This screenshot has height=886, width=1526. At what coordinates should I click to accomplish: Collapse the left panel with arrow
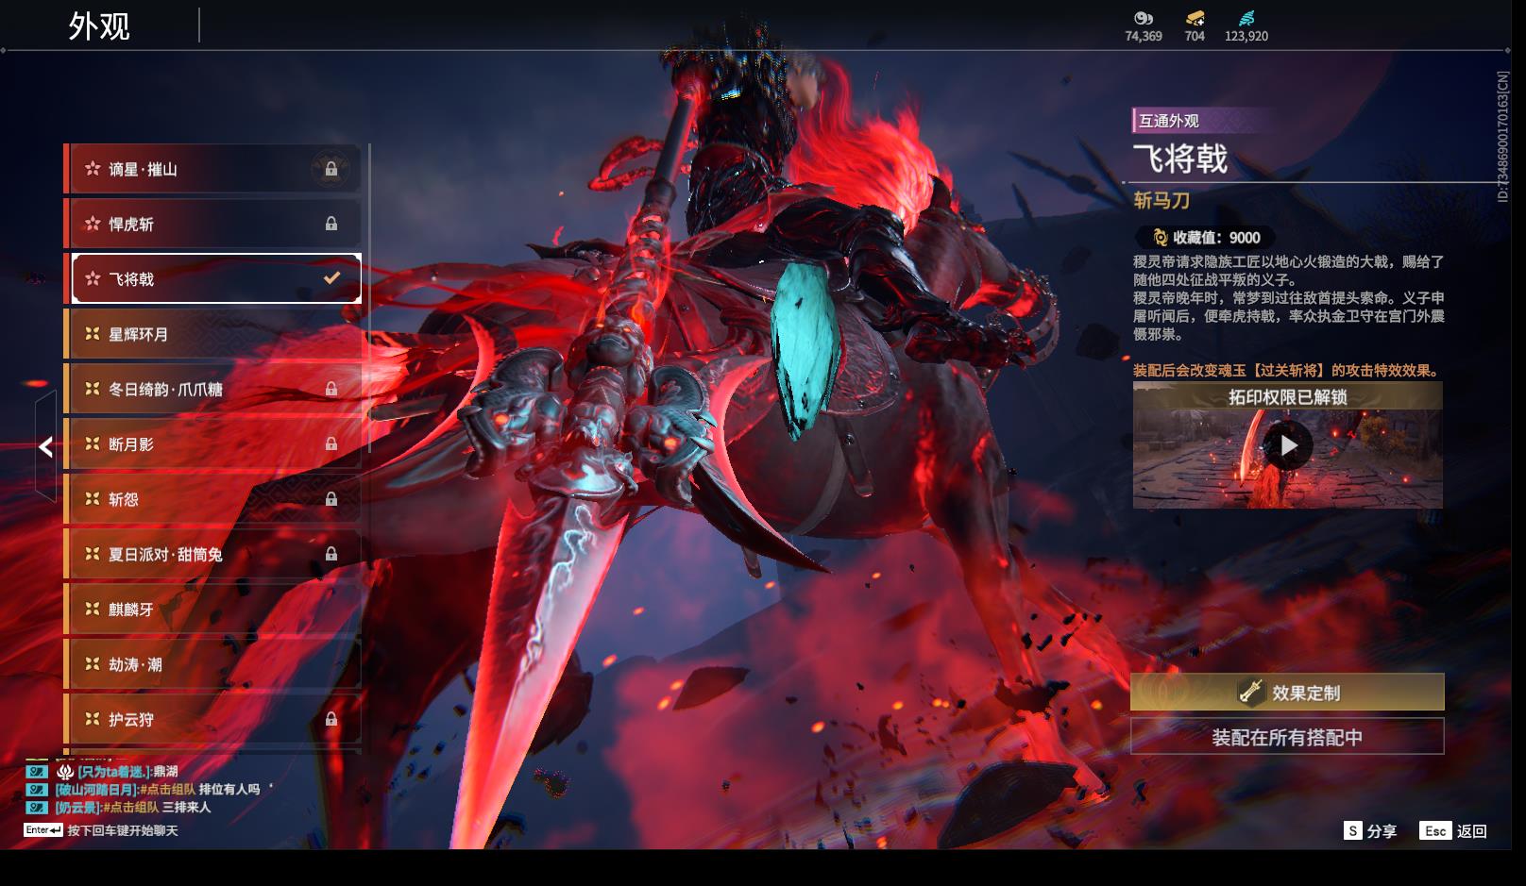[x=45, y=447]
